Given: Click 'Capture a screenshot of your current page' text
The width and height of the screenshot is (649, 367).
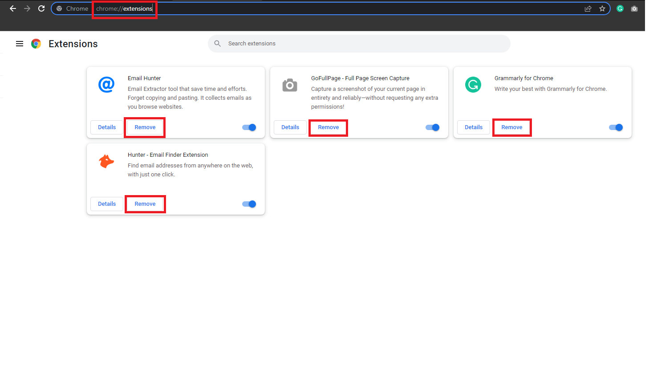Looking at the screenshot, I should pyautogui.click(x=375, y=98).
